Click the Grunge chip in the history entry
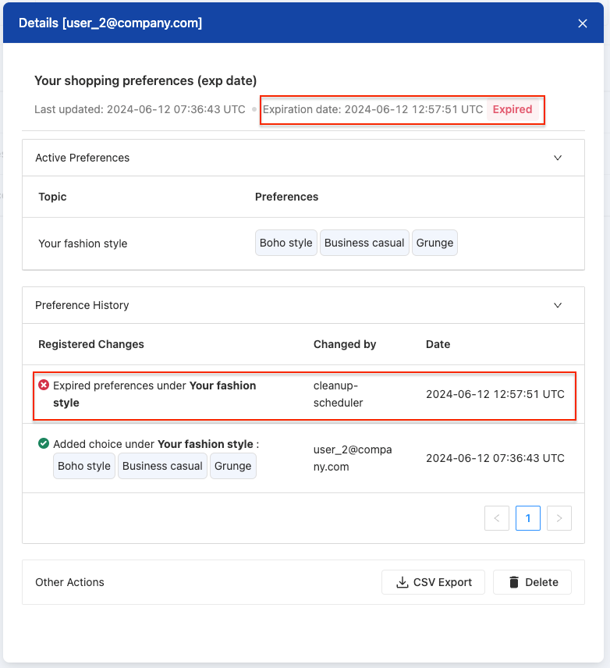The image size is (610, 668). pos(232,466)
